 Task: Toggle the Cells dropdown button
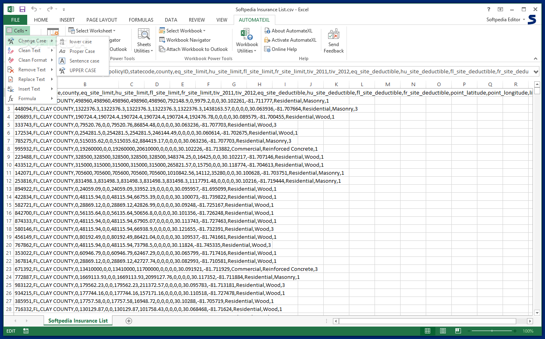17,30
